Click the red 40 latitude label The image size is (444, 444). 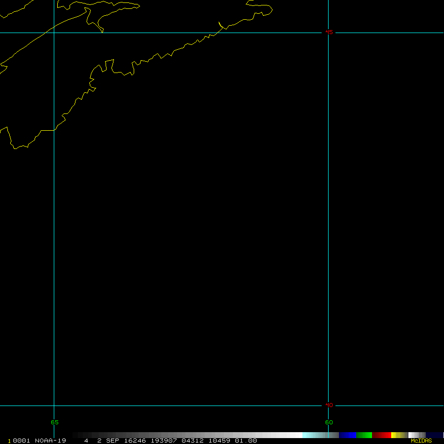tap(329, 406)
